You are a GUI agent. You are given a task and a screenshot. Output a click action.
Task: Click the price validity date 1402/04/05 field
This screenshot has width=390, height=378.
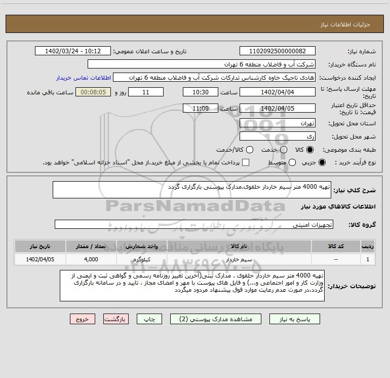pos(278,108)
